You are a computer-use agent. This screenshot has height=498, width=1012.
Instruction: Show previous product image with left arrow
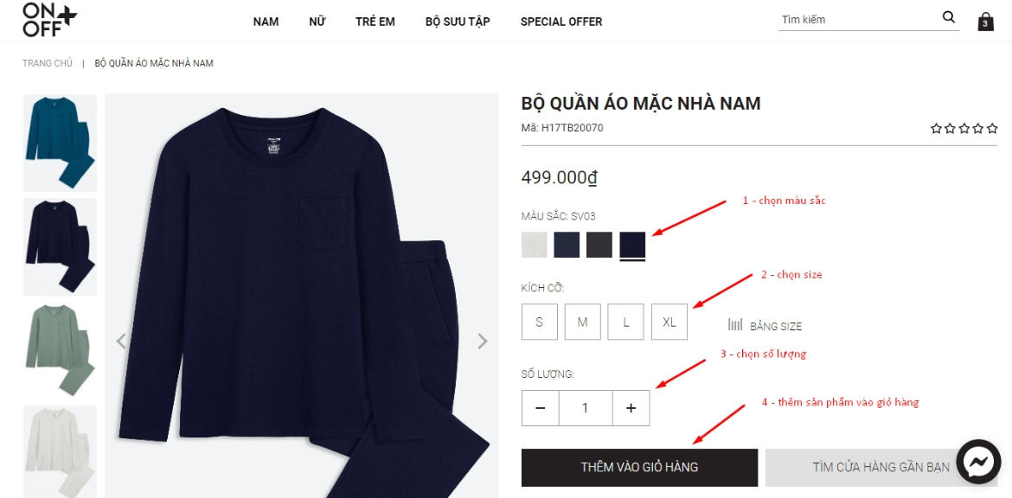pyautogui.click(x=121, y=342)
